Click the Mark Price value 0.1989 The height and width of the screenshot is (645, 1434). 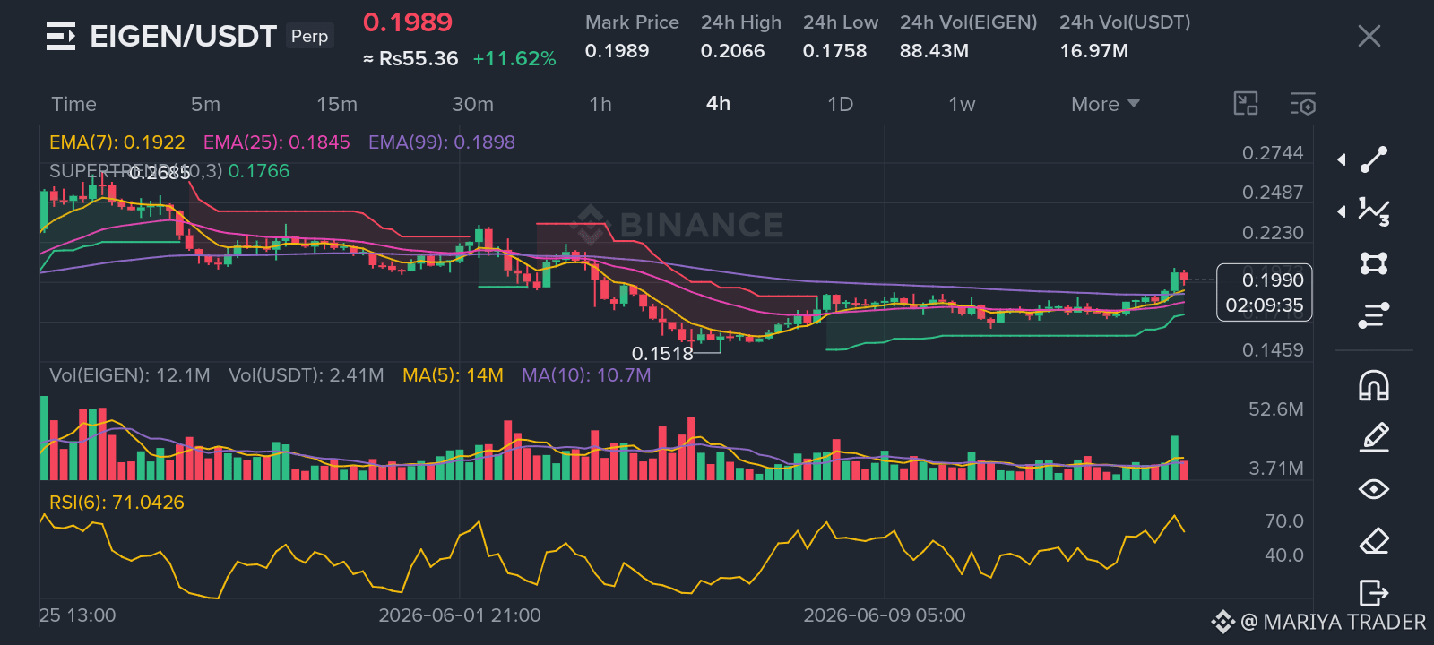click(x=617, y=51)
